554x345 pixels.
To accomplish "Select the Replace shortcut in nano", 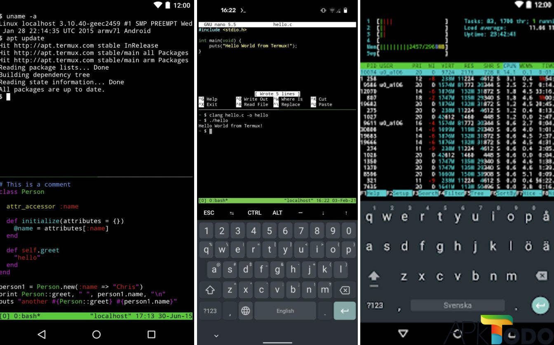I will [x=287, y=105].
